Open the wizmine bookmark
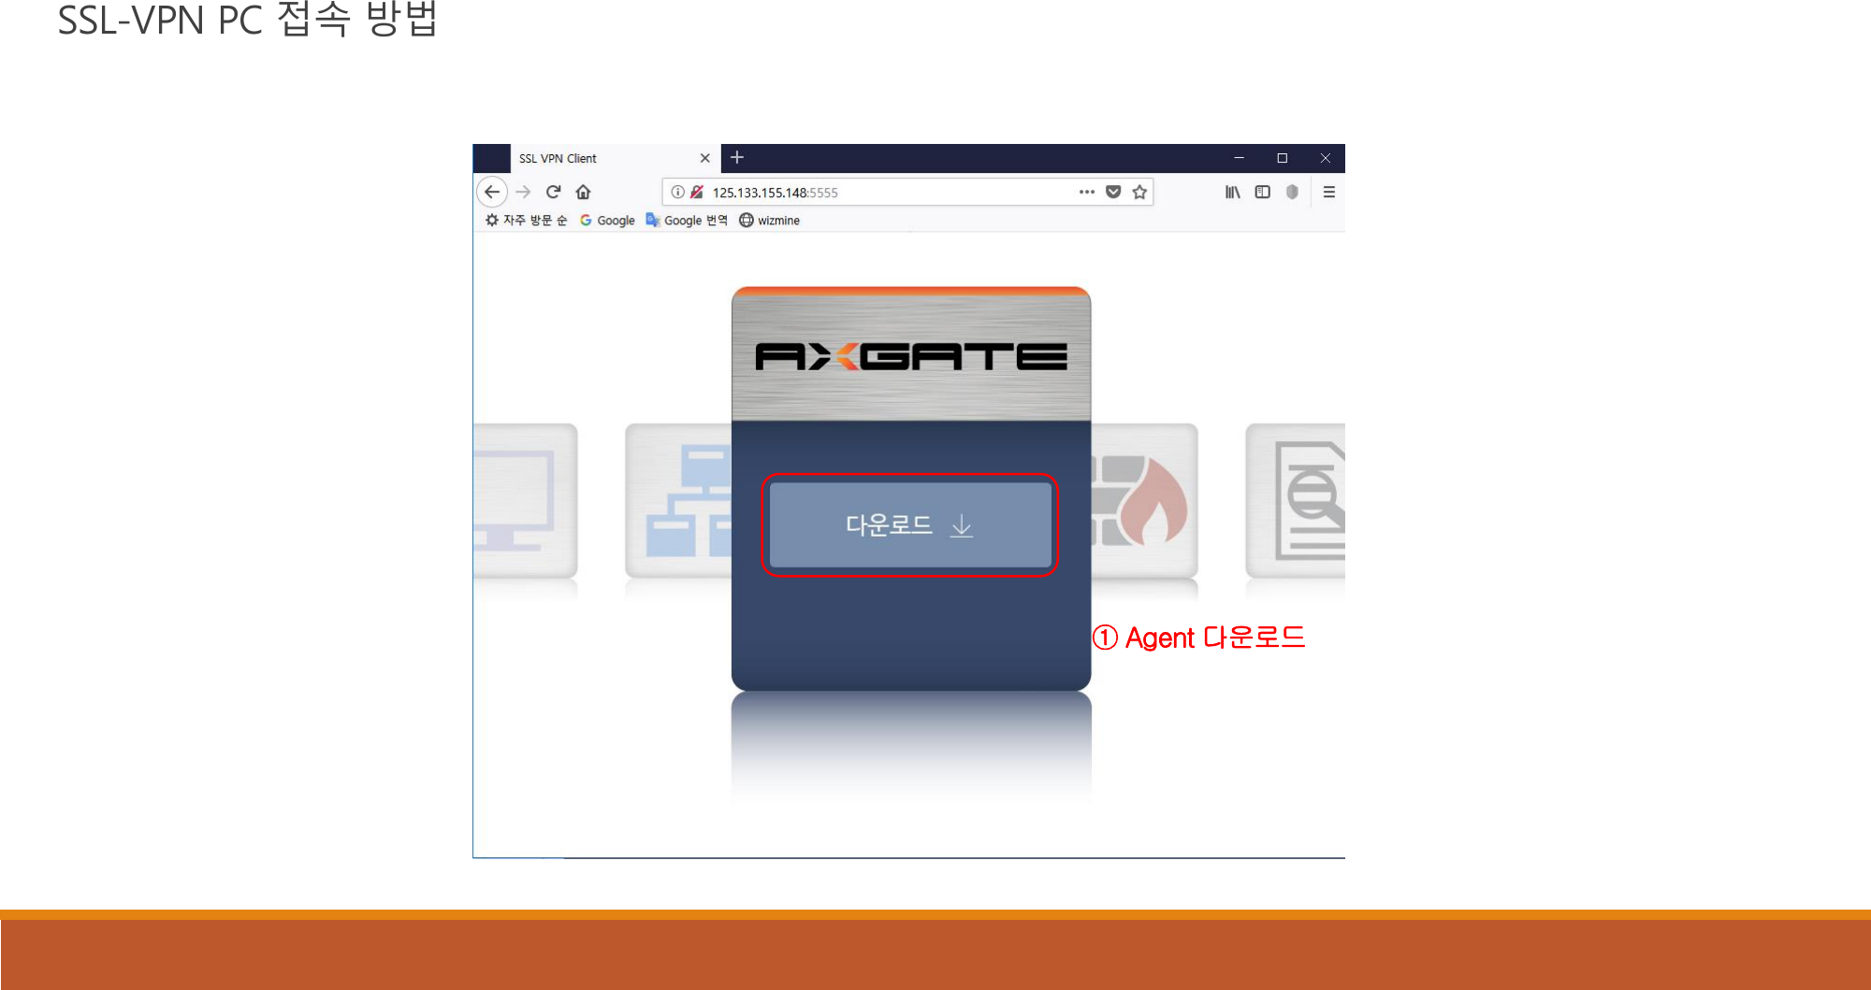 point(769,220)
